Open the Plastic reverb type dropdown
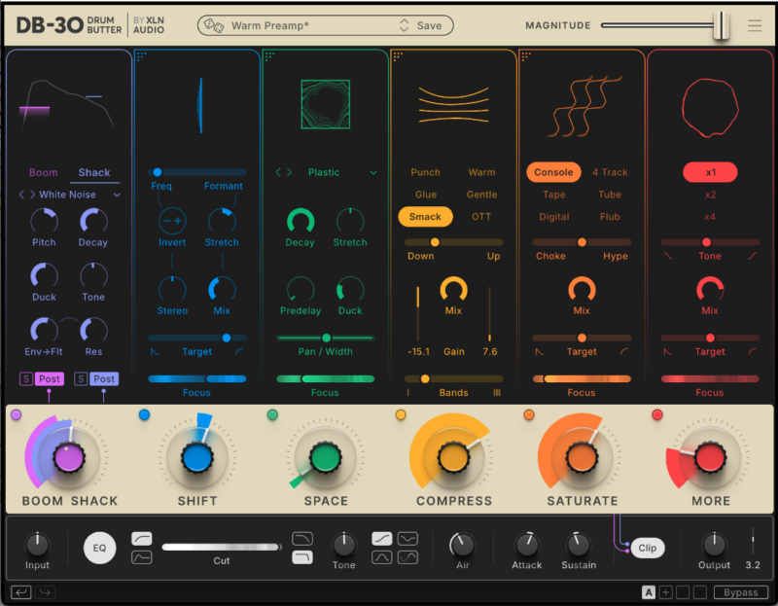Image resolution: width=778 pixels, height=606 pixels. (x=373, y=172)
